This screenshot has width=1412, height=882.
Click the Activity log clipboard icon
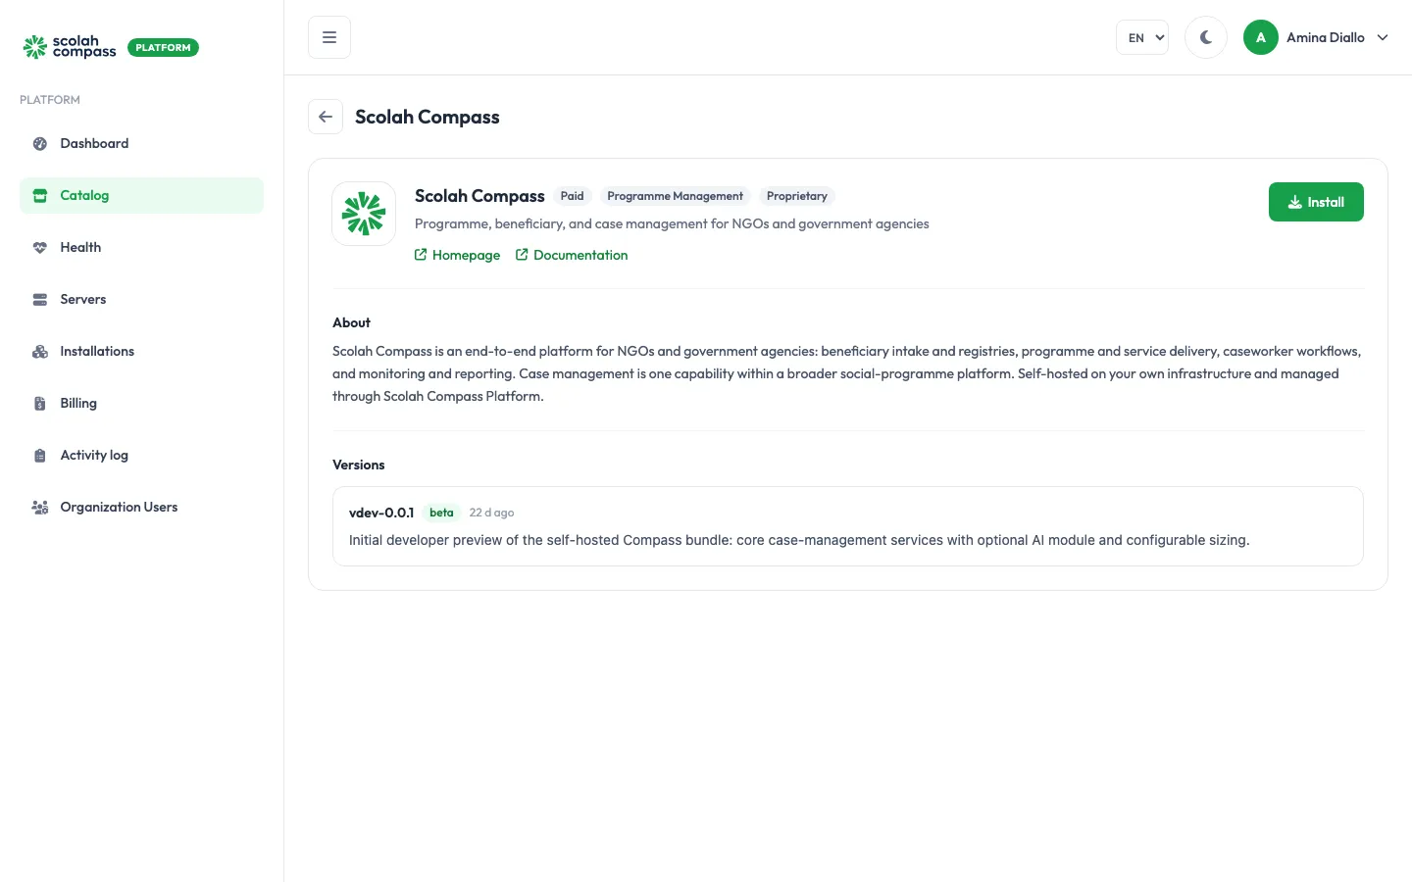tap(40, 456)
